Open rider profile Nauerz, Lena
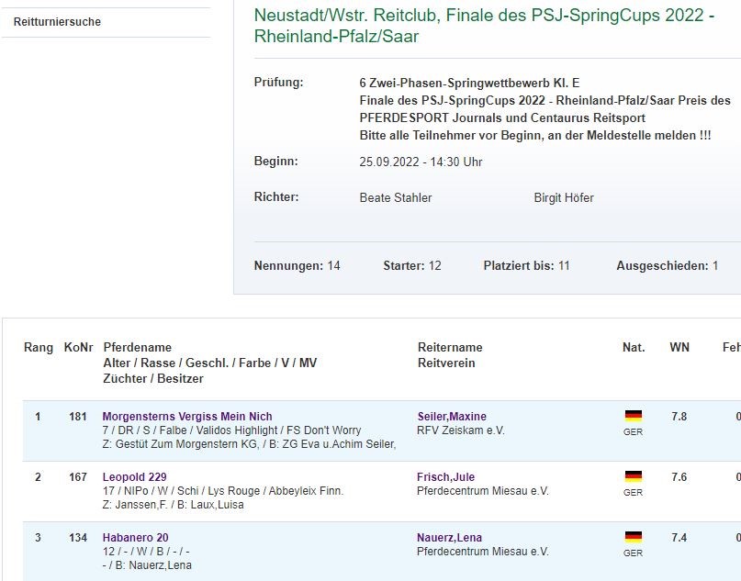 [450, 538]
